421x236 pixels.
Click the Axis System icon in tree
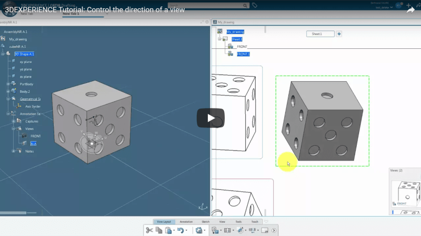click(x=18, y=106)
